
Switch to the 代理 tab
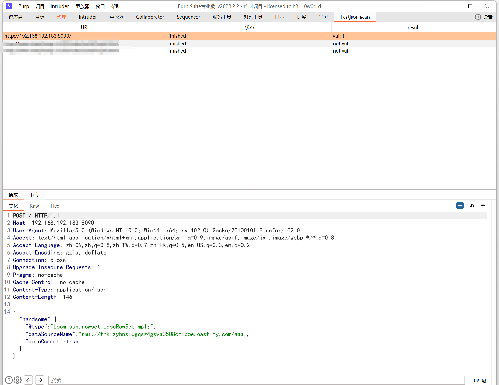[62, 17]
